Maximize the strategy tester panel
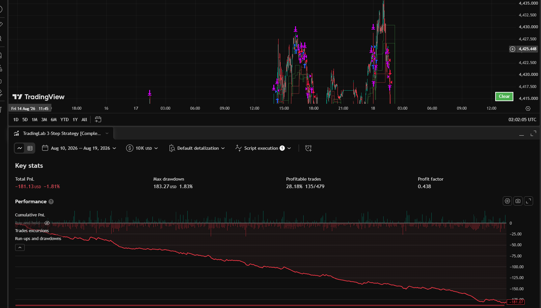 (x=533, y=133)
